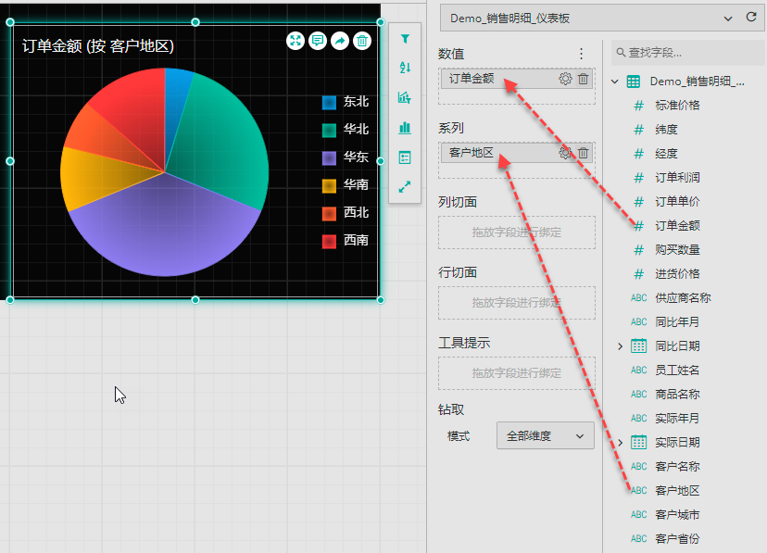Select the 纬度 field in the list
Image resolution: width=767 pixels, height=553 pixels.
[x=666, y=130]
